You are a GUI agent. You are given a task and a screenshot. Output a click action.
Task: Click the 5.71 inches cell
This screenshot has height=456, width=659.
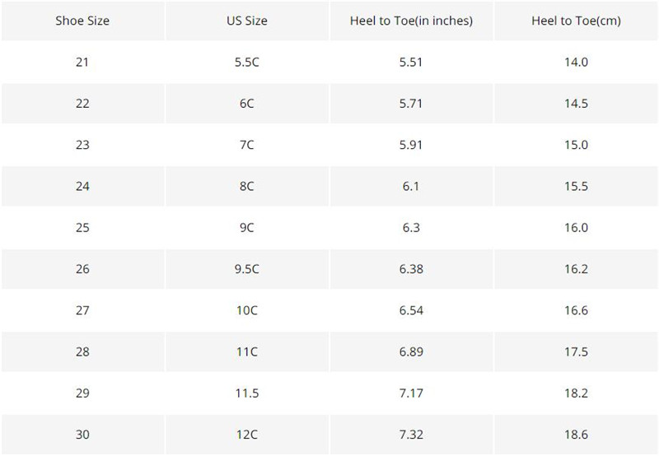pyautogui.click(x=411, y=104)
